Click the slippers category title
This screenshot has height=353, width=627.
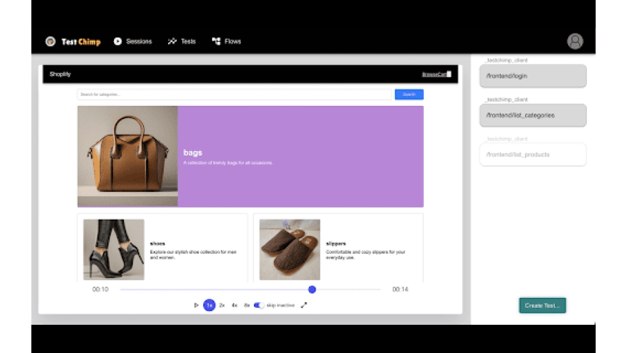(336, 243)
